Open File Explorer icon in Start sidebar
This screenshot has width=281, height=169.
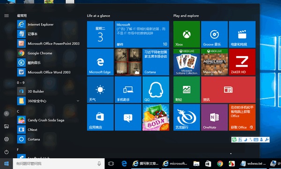[x=7, y=127]
